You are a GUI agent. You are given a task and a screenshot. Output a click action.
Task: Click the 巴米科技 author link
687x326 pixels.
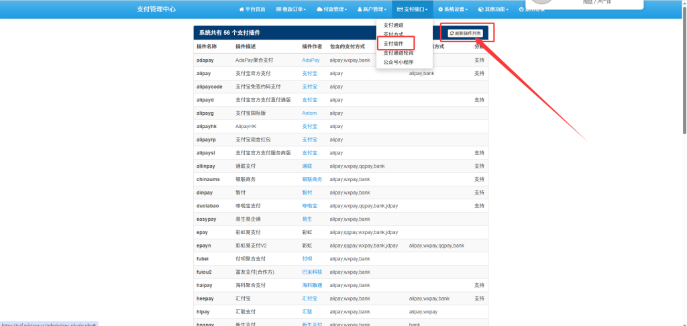[x=312, y=272]
